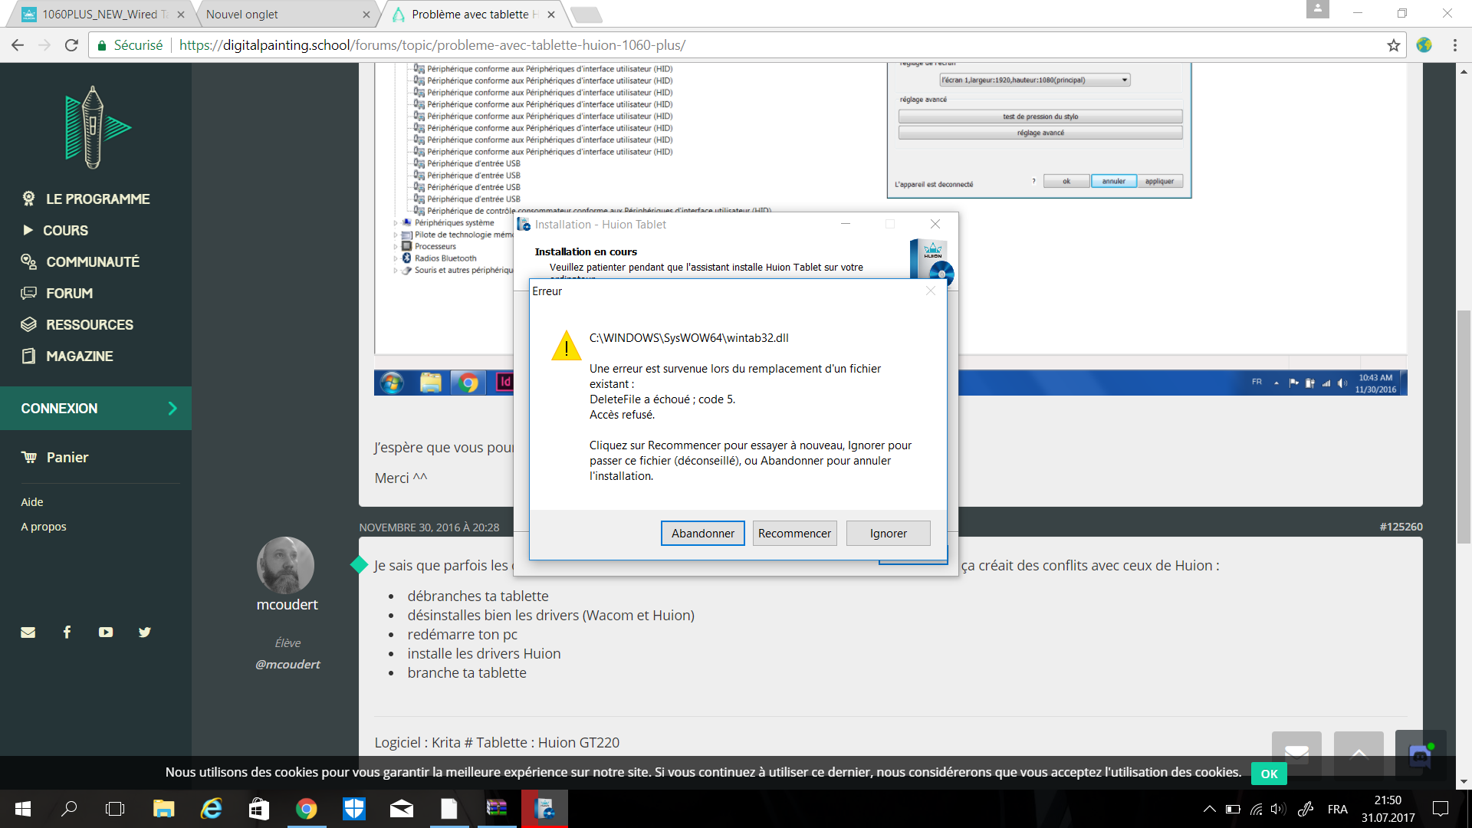Open the Facebook icon in sidebar
Viewport: 1472px width, 828px height.
click(x=67, y=632)
